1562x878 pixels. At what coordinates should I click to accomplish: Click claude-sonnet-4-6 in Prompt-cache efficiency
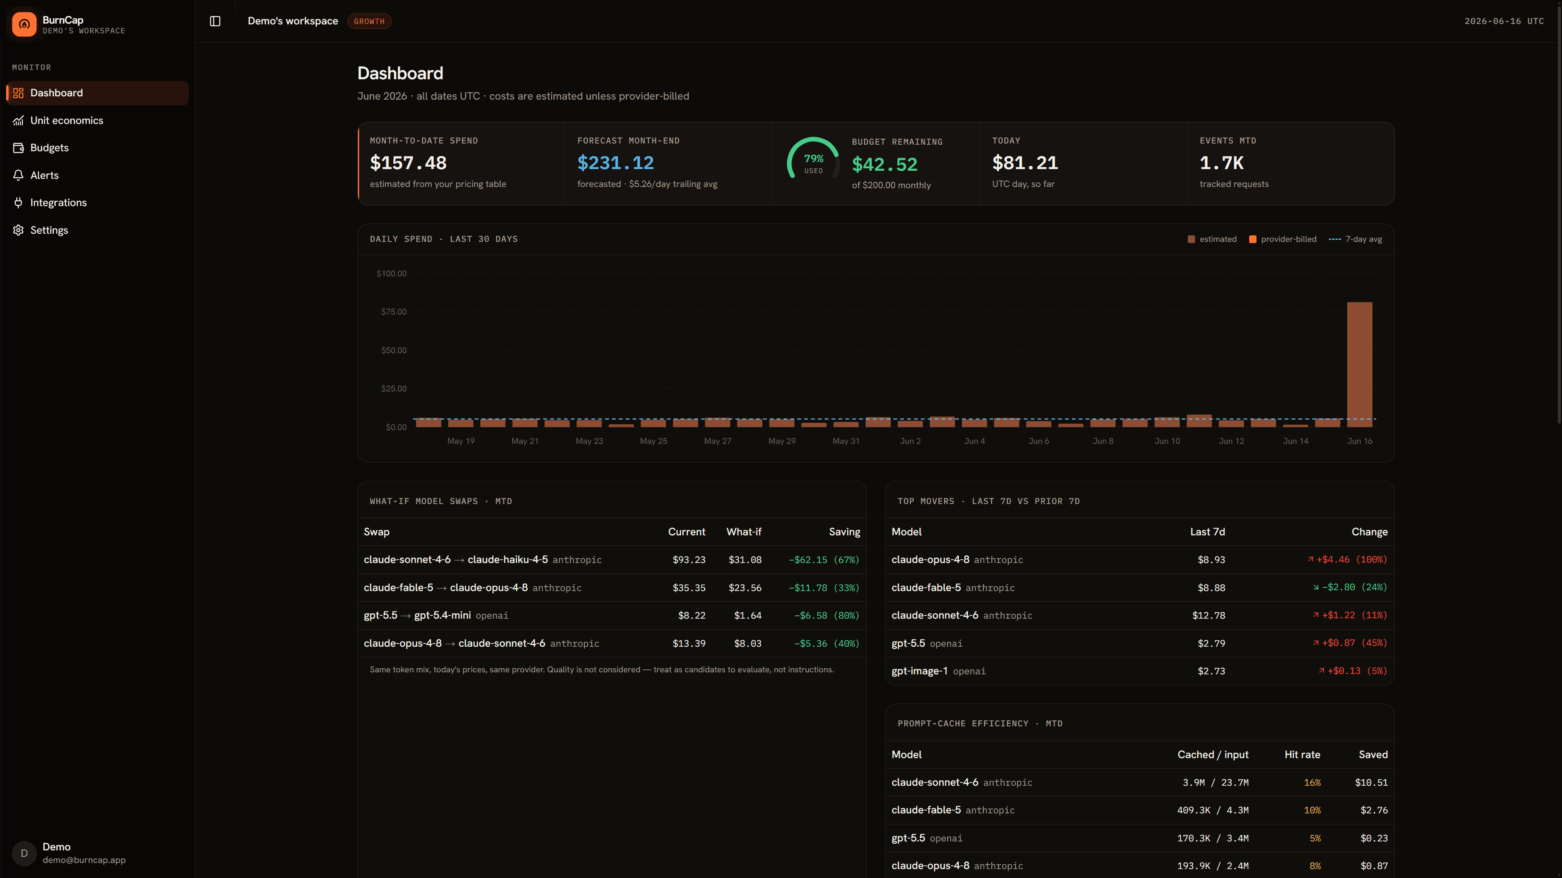coord(934,782)
